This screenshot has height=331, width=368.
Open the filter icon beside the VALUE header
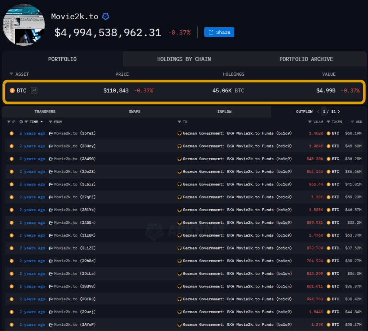tap(310, 122)
